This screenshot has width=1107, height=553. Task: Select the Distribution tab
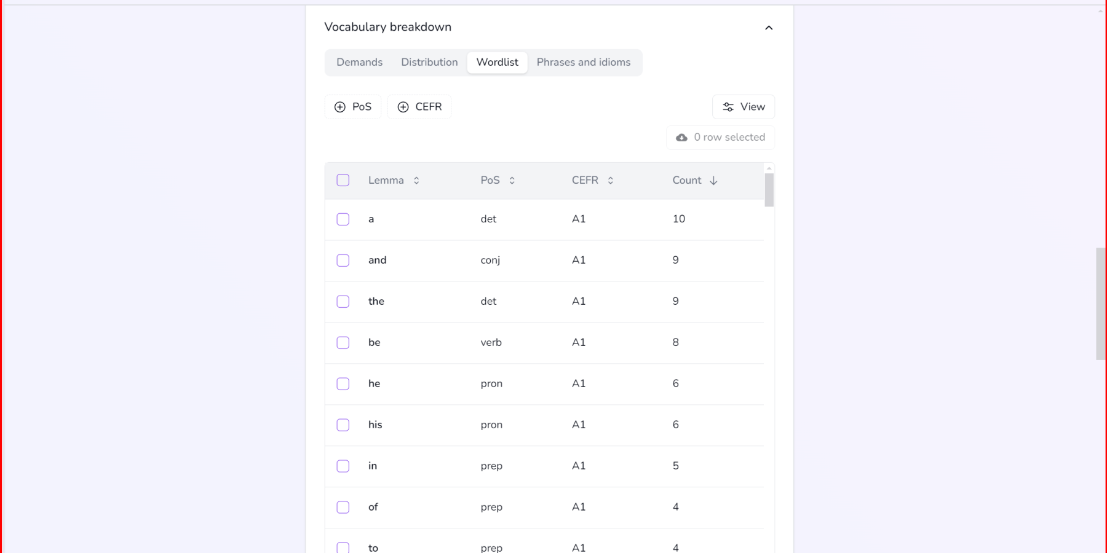point(429,62)
